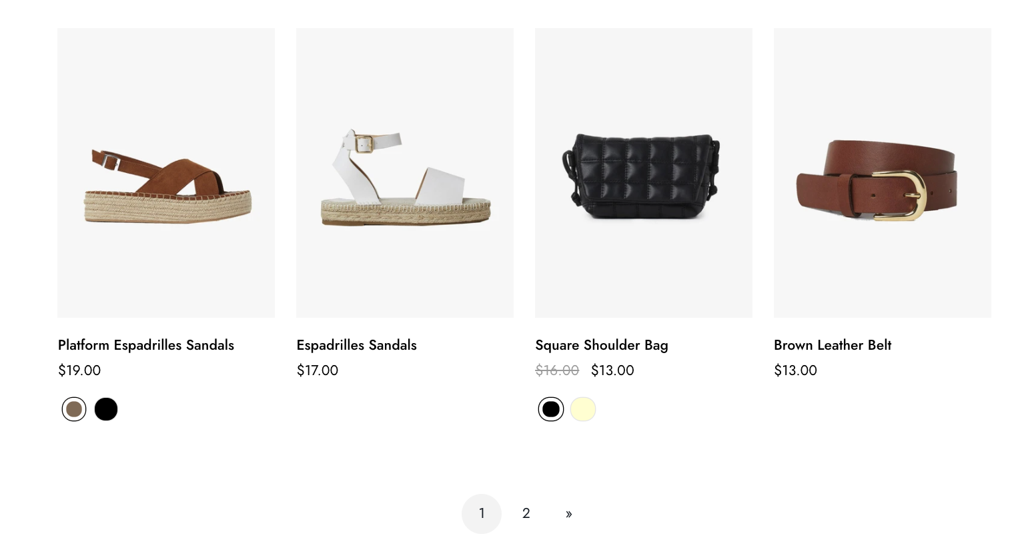Click the Brown Leather Belt title link
Screen dimensions: 1014x550
[833, 345]
